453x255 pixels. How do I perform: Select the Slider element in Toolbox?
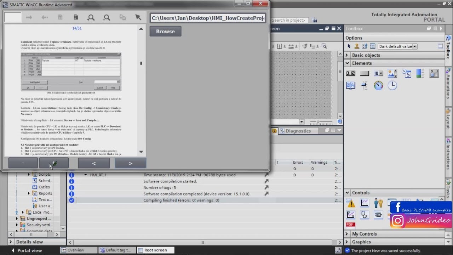tap(364, 85)
